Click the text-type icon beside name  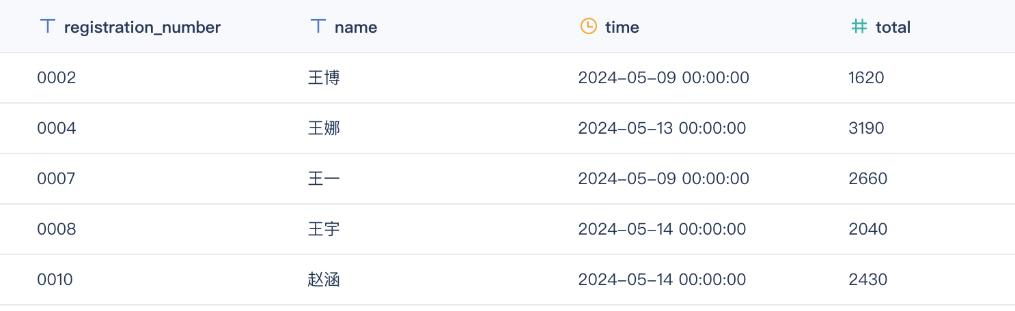click(x=318, y=27)
